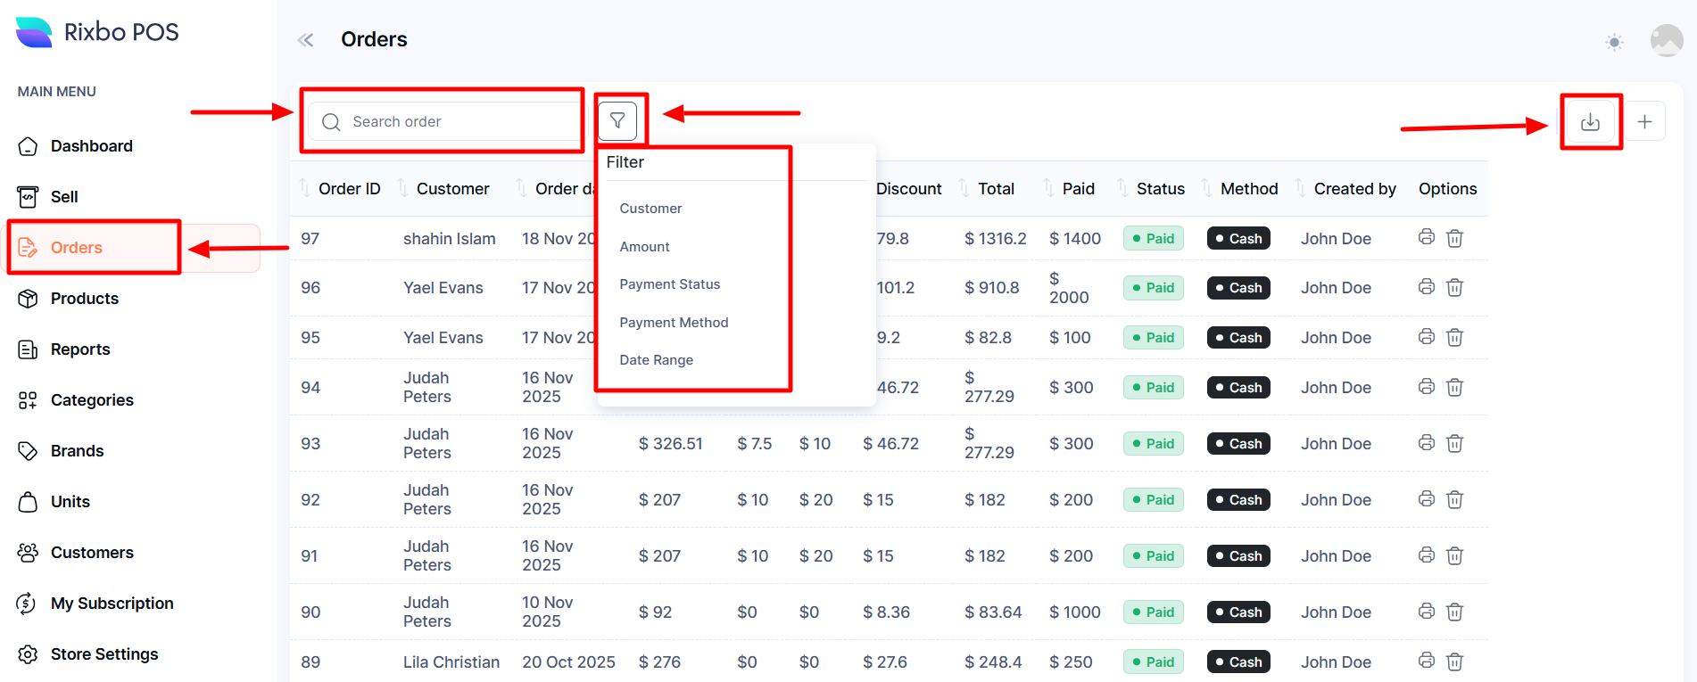Select Customer filter option
Image resolution: width=1697 pixels, height=682 pixels.
650,209
